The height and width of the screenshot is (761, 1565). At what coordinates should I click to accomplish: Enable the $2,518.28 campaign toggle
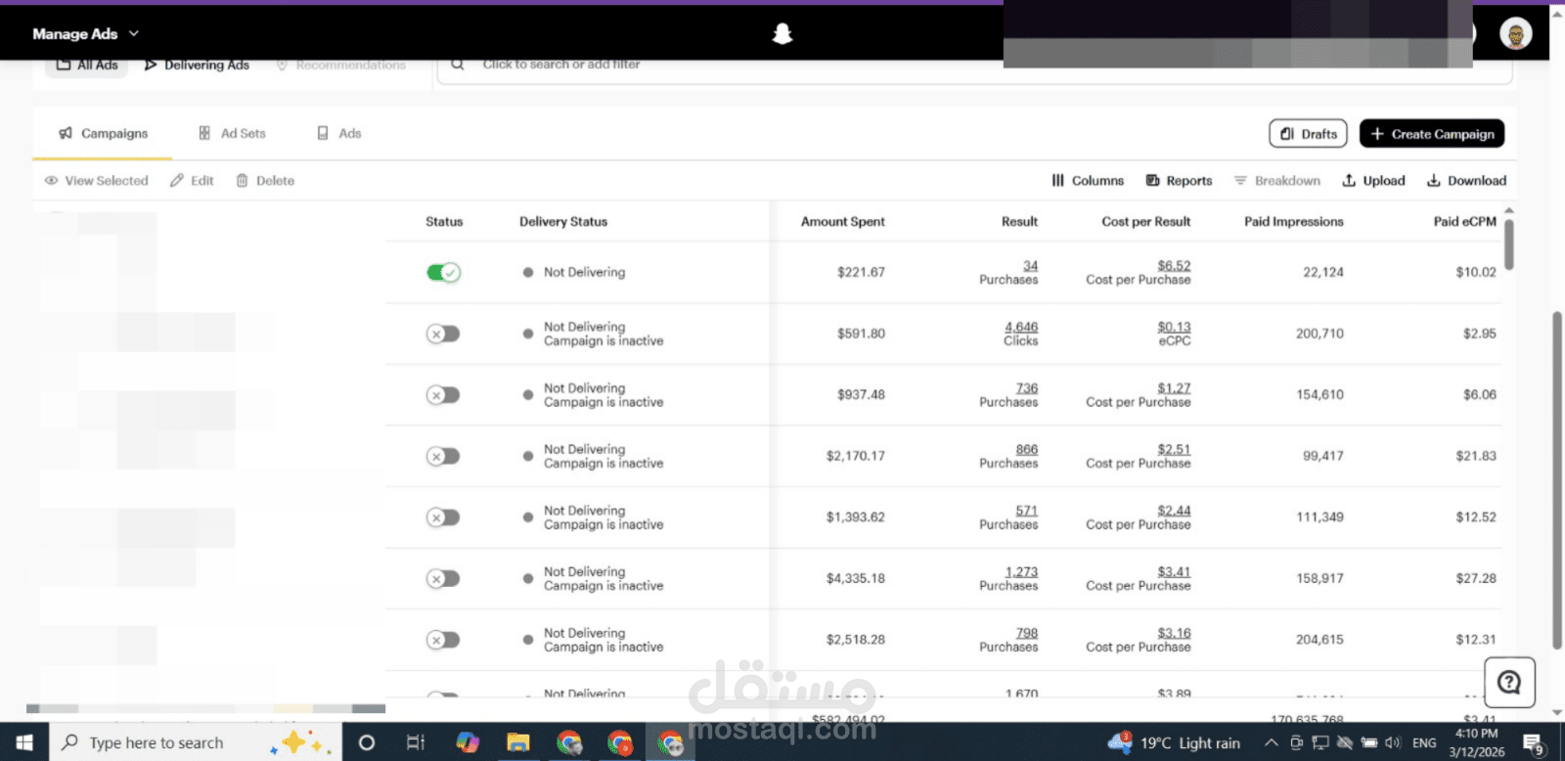(x=443, y=640)
